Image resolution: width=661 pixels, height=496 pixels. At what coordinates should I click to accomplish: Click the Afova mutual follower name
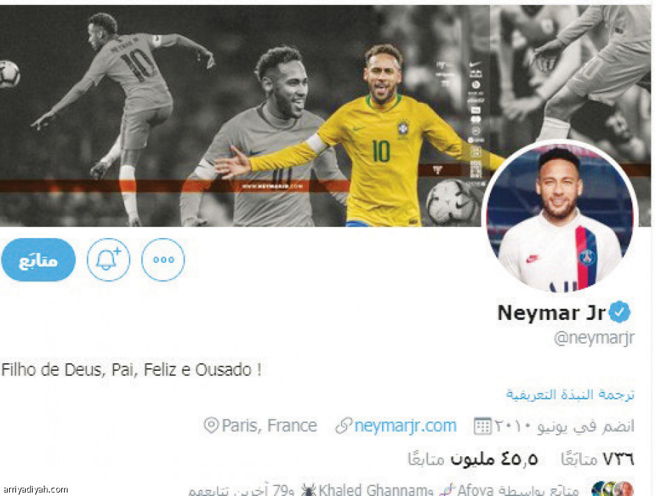(x=475, y=490)
